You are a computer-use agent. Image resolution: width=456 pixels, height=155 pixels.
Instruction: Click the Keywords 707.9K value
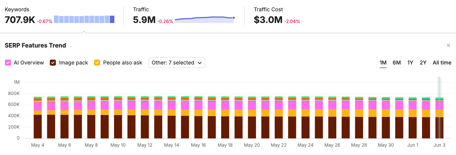20,20
